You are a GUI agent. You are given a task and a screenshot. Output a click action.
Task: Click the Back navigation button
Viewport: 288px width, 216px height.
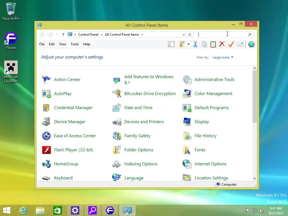42,35
